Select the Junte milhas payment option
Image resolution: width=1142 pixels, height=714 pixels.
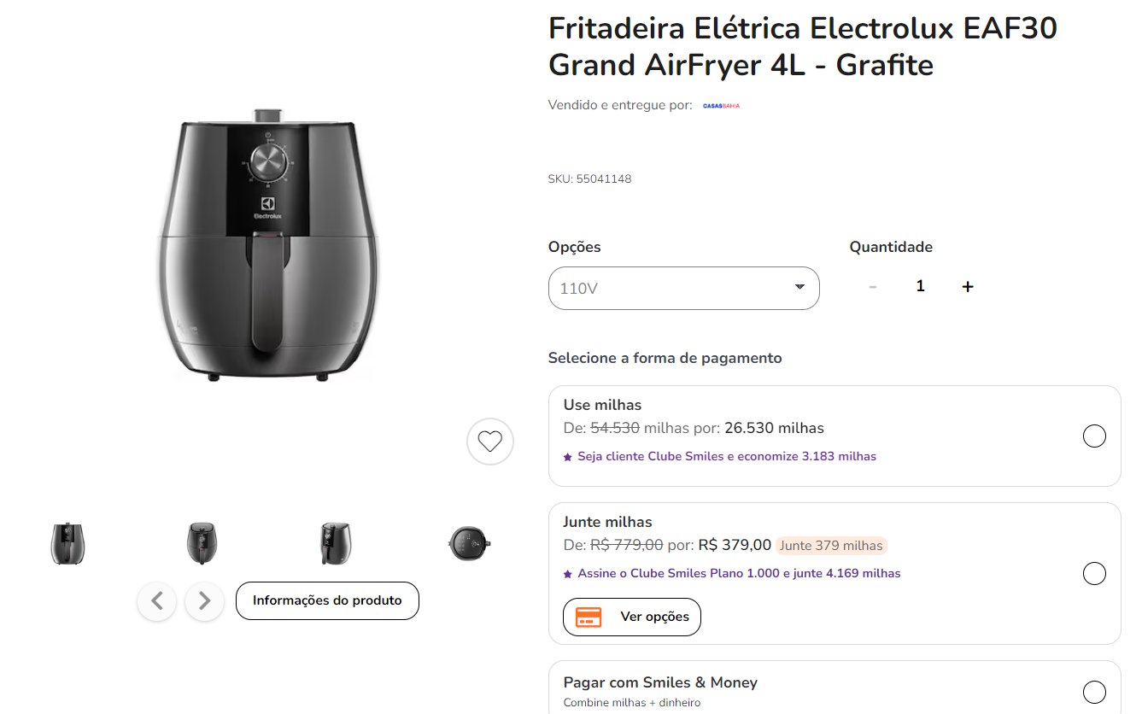coord(1094,573)
